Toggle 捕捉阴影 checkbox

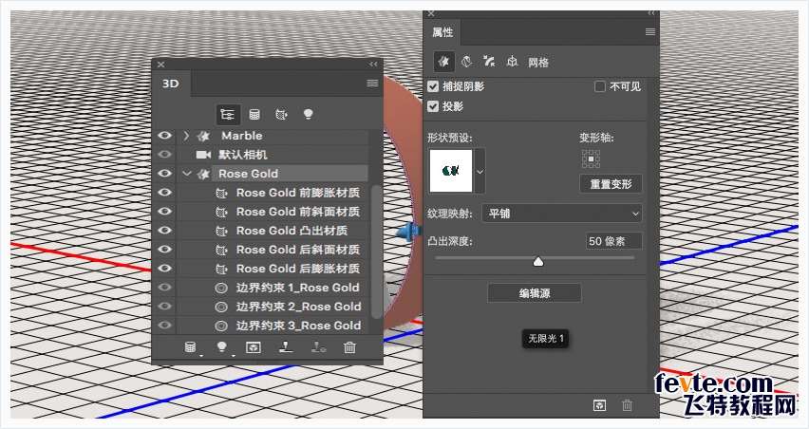433,86
